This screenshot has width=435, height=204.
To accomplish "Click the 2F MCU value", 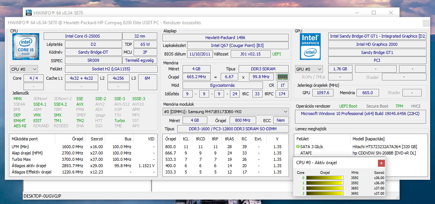I will (x=145, y=52).
